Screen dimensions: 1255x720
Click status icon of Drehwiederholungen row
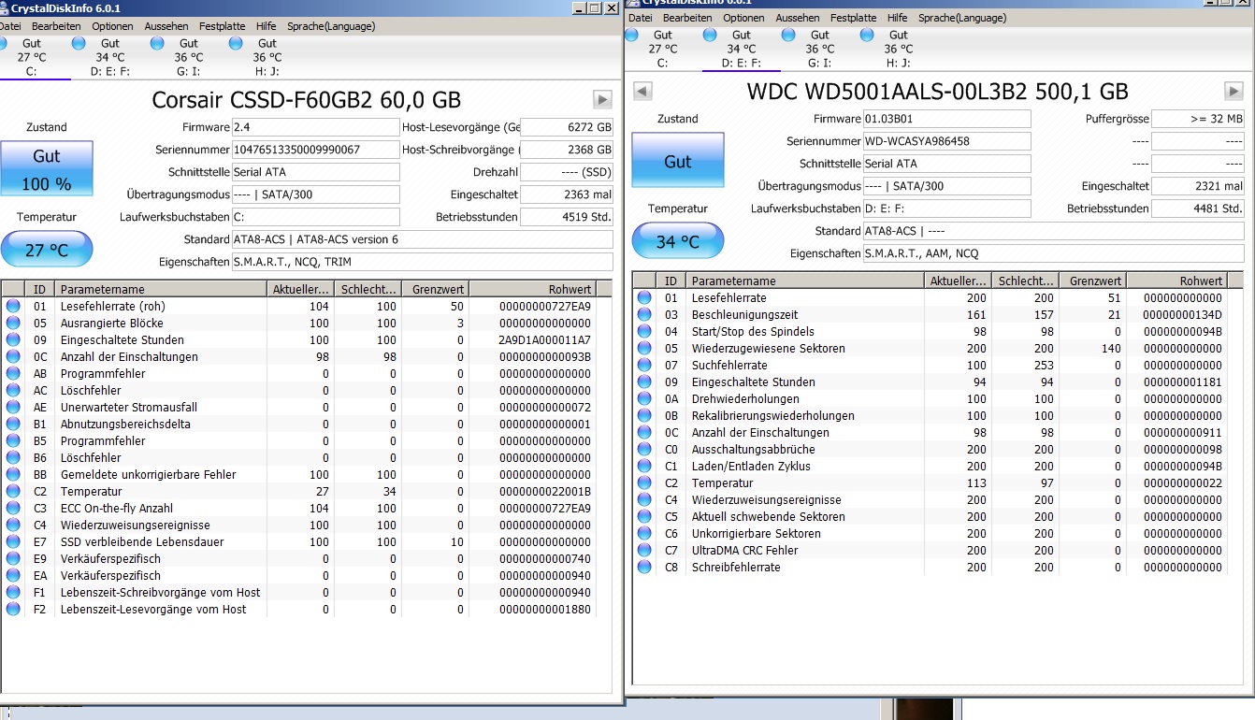pos(644,398)
